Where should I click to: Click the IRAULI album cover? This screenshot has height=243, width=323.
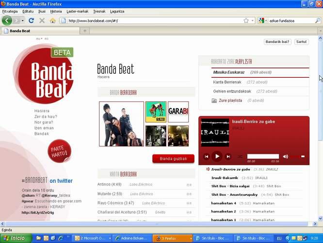[x=215, y=133]
